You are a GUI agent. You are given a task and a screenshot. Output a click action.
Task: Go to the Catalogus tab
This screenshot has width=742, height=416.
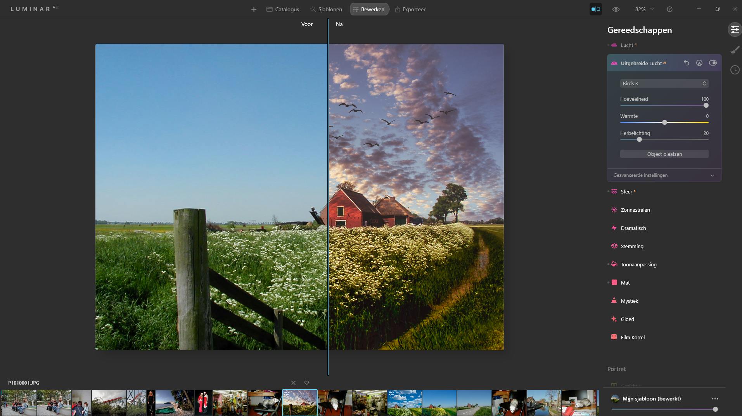pyautogui.click(x=283, y=9)
